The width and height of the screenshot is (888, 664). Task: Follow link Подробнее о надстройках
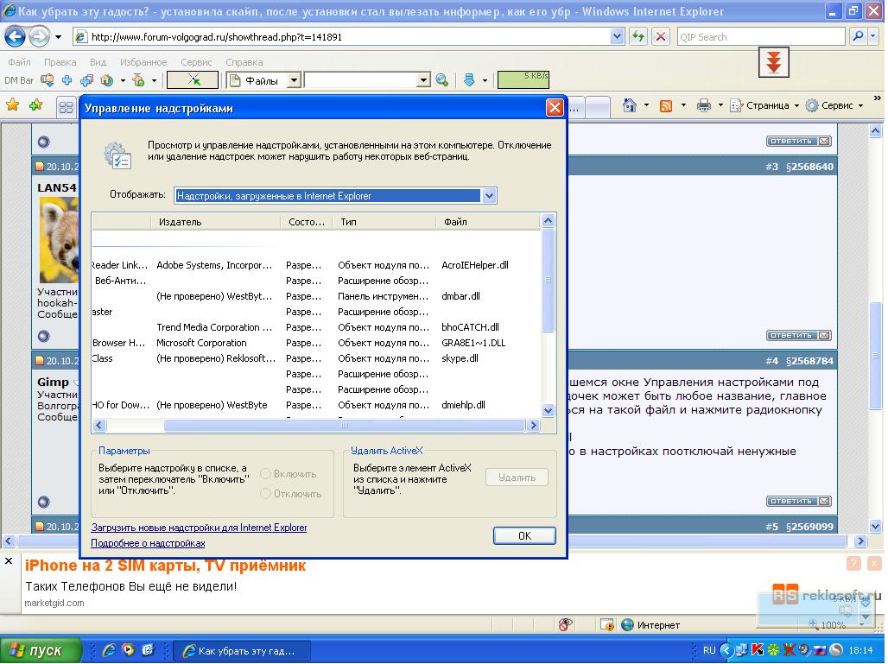(148, 543)
